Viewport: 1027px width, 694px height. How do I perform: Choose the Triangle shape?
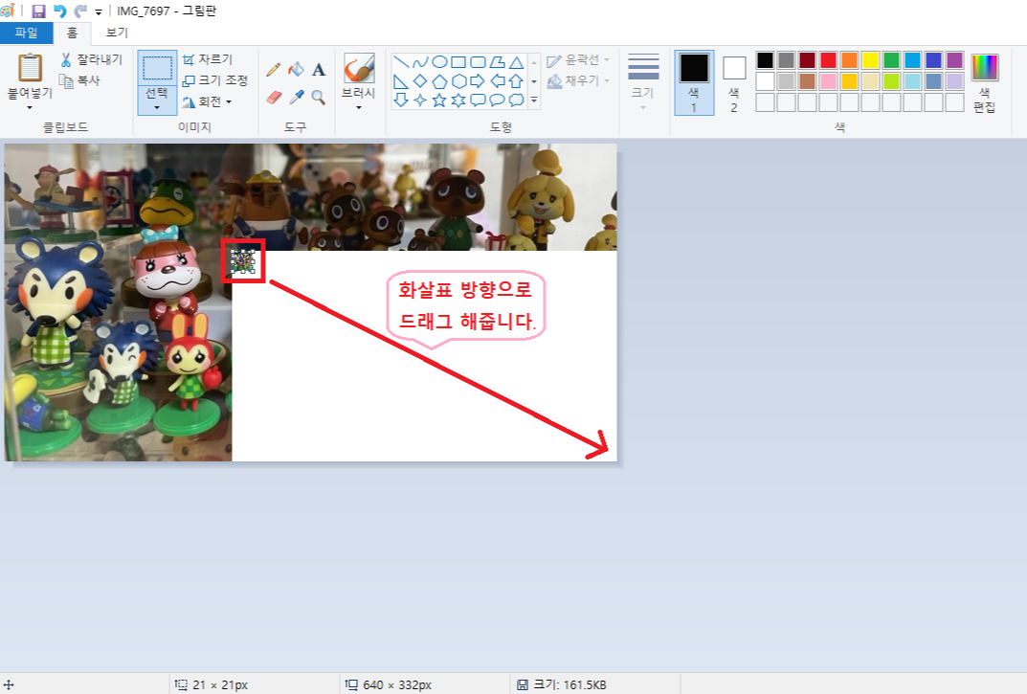coord(516,62)
